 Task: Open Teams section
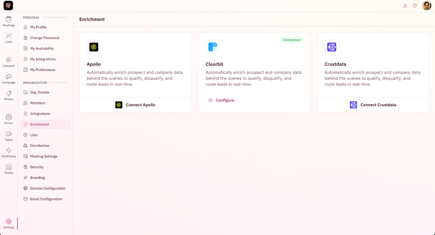pyautogui.click(x=9, y=169)
